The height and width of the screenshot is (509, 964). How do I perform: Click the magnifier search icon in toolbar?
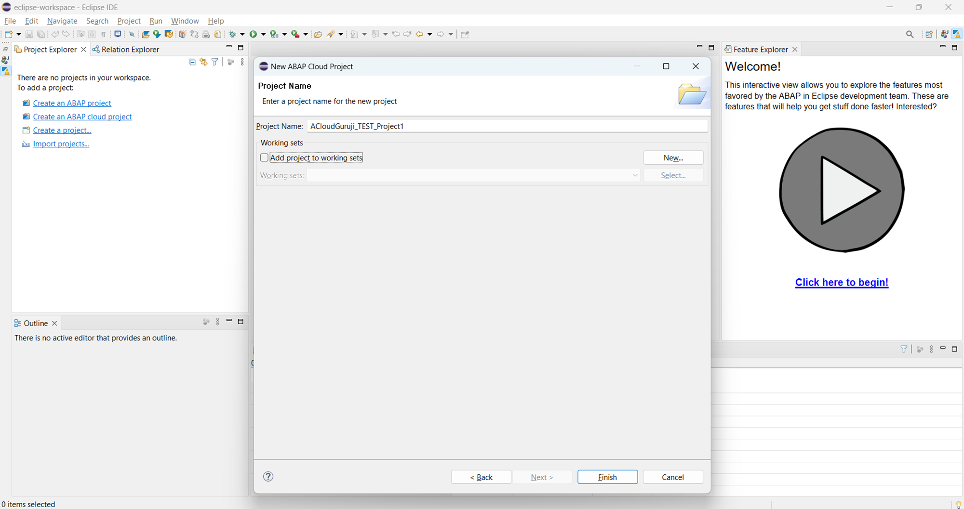coord(910,34)
